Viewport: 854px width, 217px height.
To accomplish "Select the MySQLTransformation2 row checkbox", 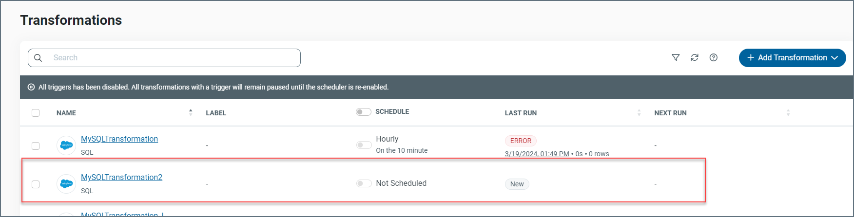I will tap(36, 184).
